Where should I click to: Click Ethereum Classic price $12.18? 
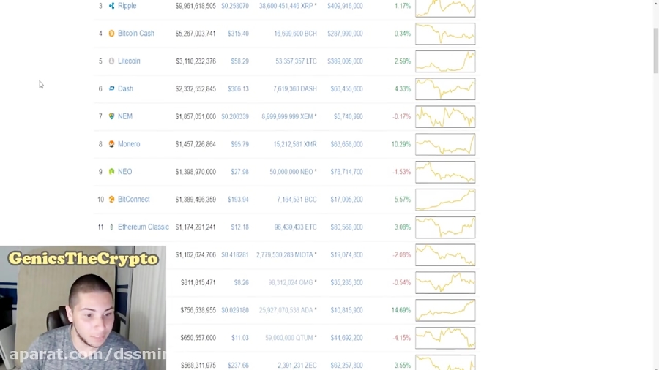(239, 228)
